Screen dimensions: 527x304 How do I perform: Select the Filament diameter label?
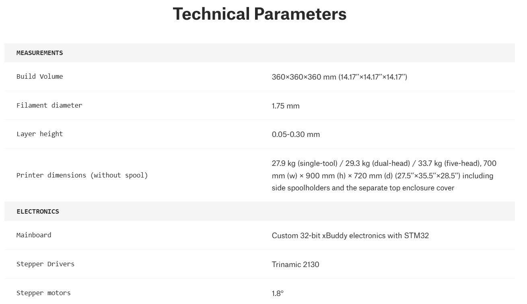[x=49, y=105]
